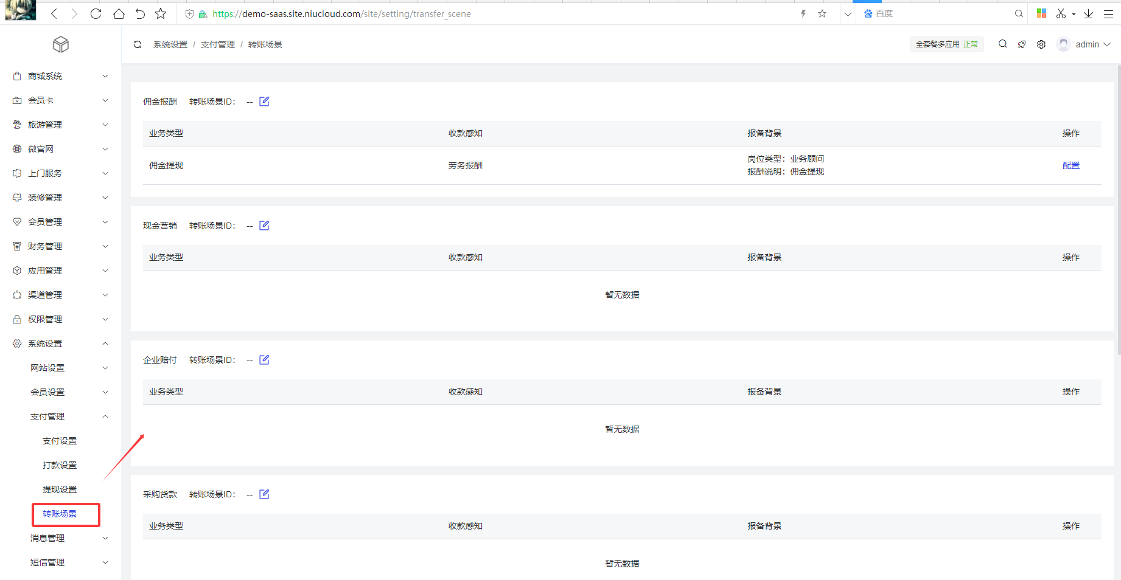Click the refresh icon next to breadcrumb
1121x580 pixels.
tap(138, 44)
